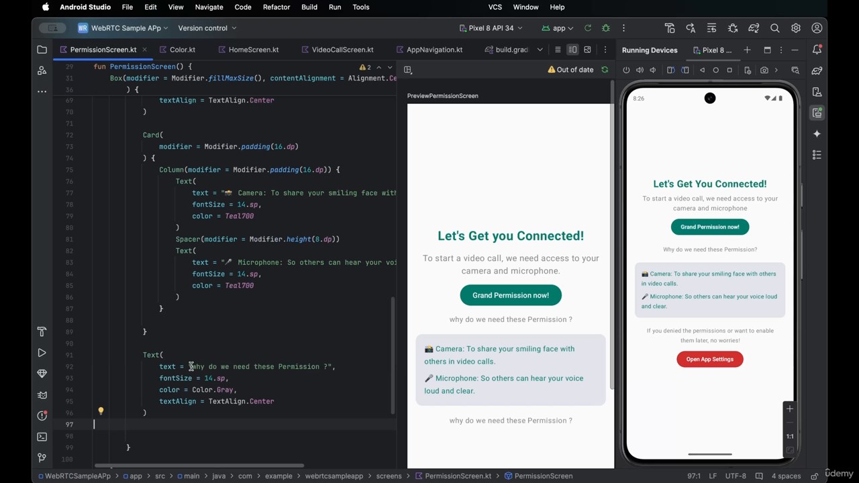Viewport: 859px width, 483px height.
Task: Switch to Color.kt editor tab
Action: pos(178,50)
